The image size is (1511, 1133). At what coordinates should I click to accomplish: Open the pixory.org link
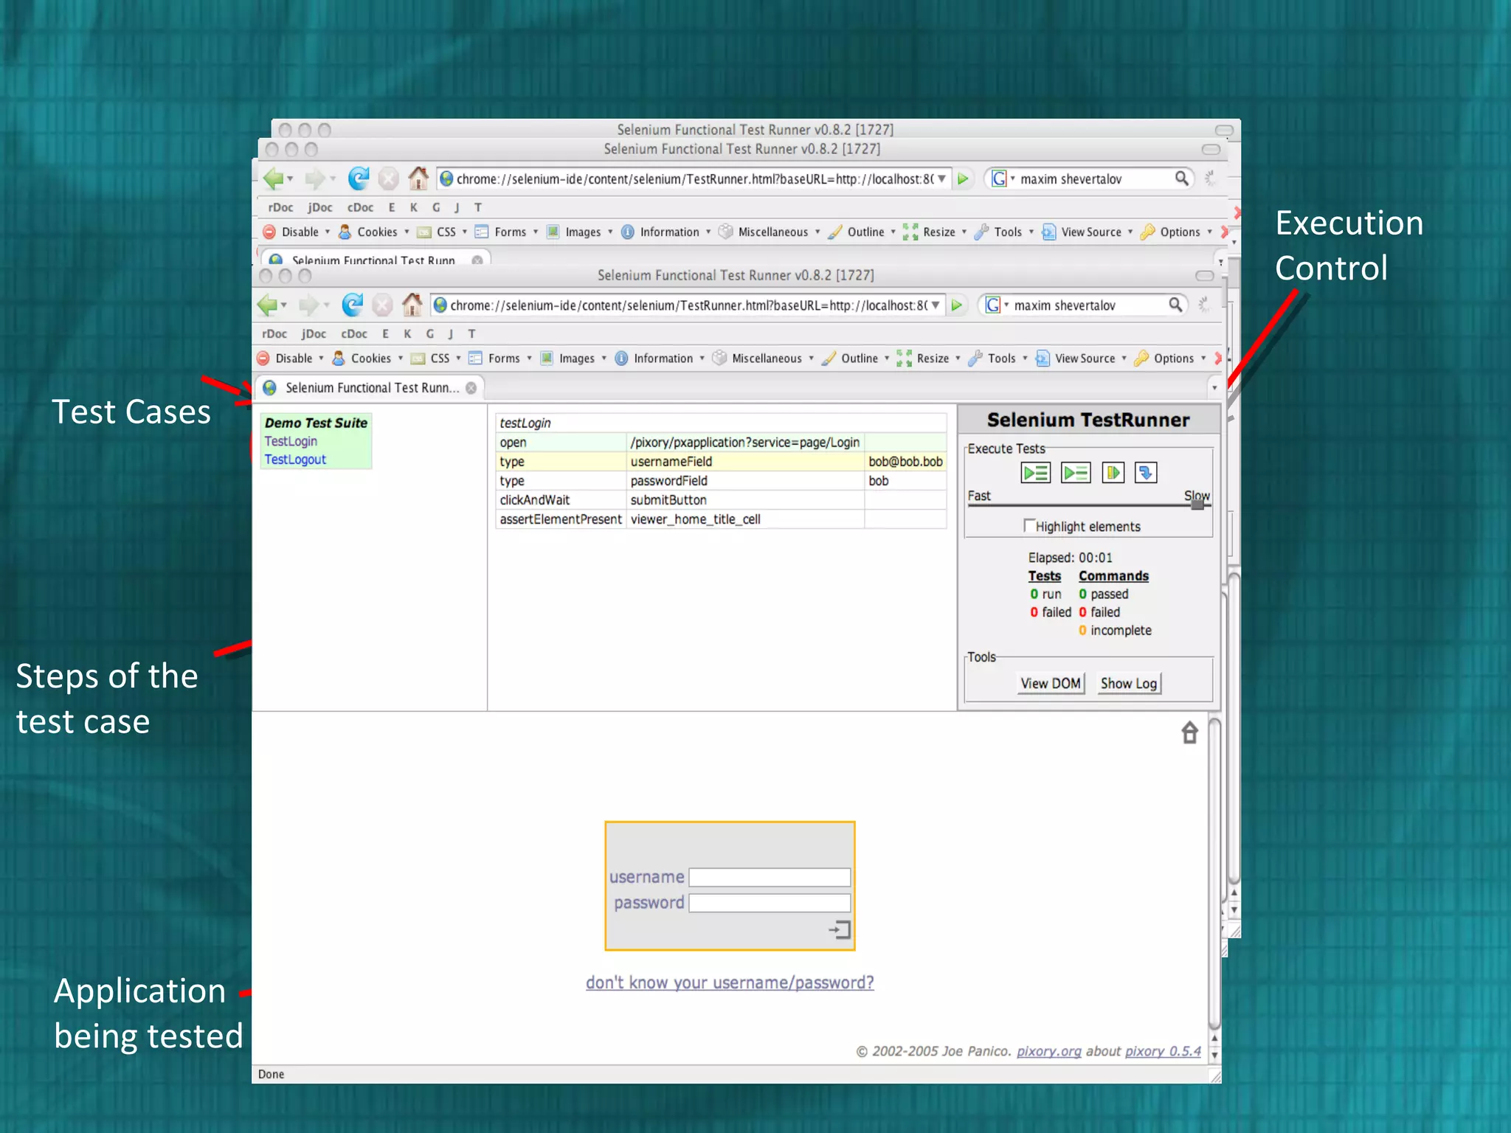click(x=1048, y=1051)
